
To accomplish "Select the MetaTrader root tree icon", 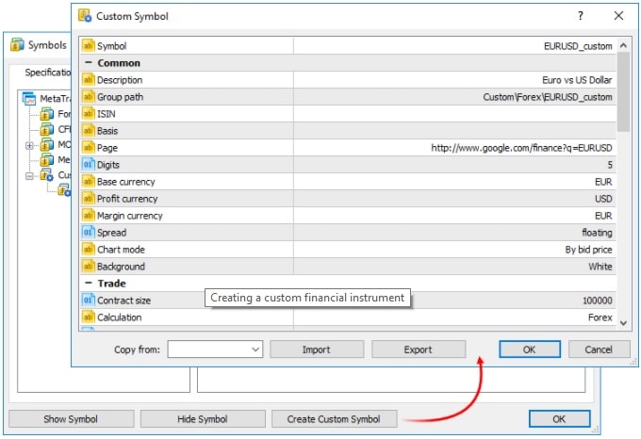I will pyautogui.click(x=29, y=98).
